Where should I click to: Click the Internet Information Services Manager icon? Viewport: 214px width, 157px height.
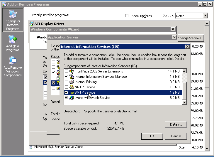coord(72,77)
